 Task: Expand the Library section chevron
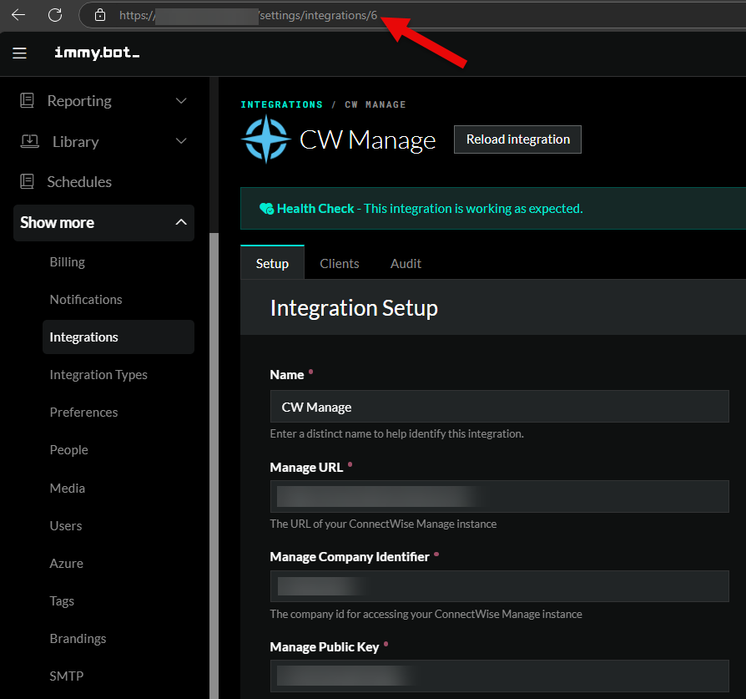(x=181, y=141)
